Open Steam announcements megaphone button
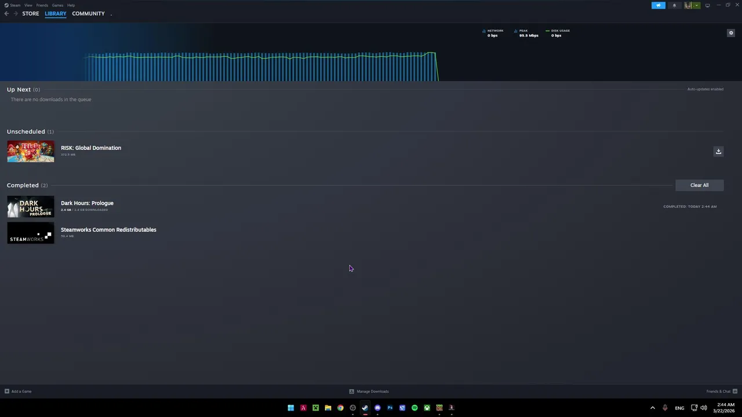The width and height of the screenshot is (742, 417). tap(659, 5)
